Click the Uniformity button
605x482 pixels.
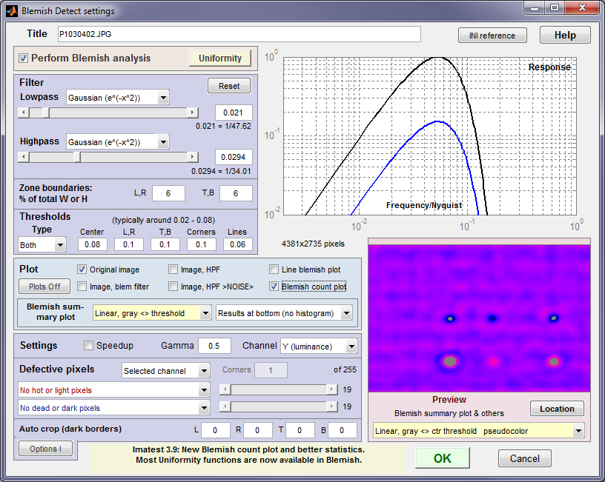(220, 58)
